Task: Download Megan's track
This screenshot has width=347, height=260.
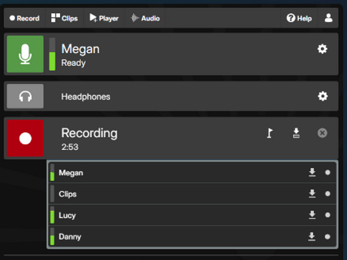Action: click(312, 173)
